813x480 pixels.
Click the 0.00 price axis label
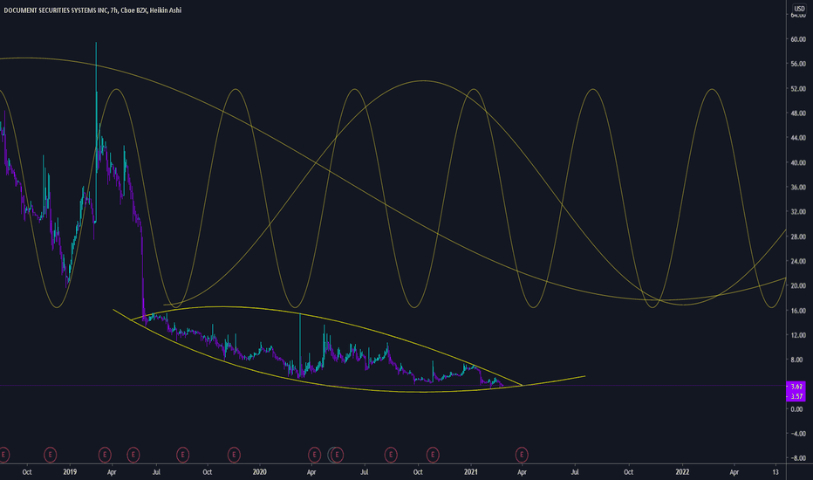click(x=797, y=409)
